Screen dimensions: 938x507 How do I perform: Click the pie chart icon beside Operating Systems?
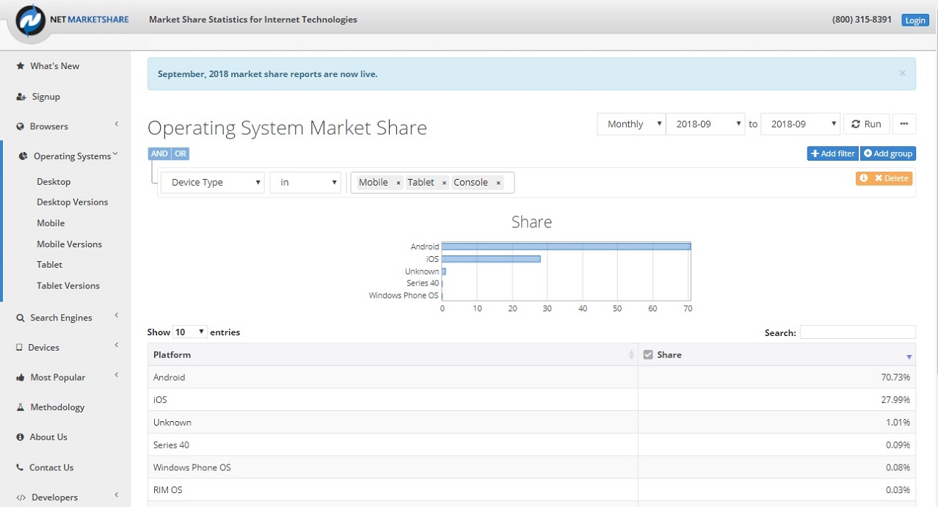23,156
